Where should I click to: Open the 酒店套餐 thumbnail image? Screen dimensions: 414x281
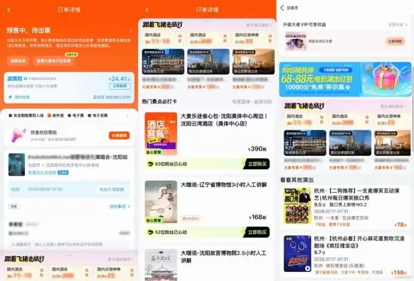[x=161, y=134]
